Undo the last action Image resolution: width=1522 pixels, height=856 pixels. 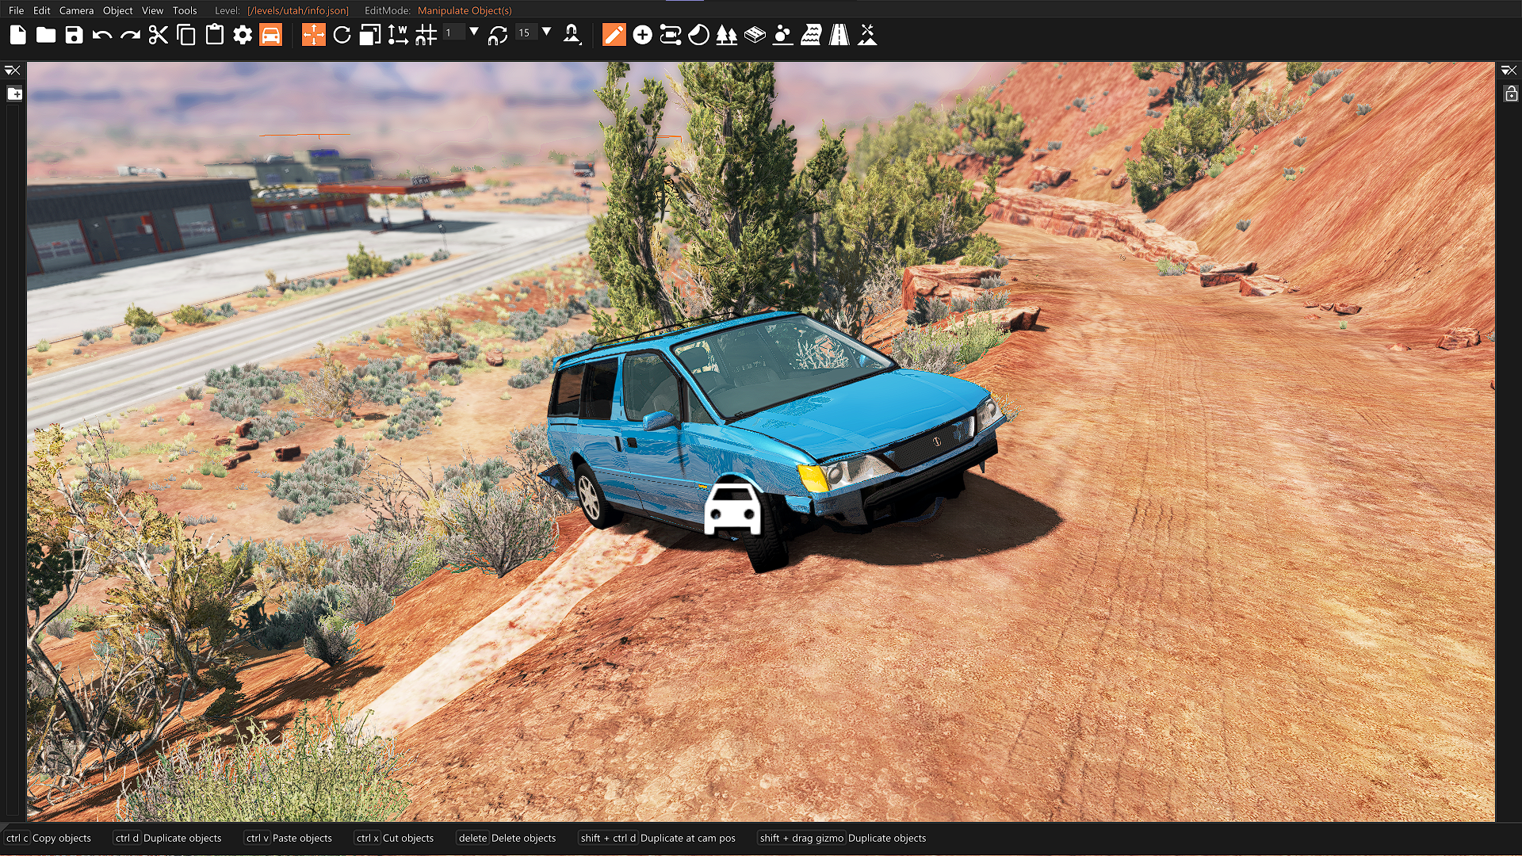(101, 35)
